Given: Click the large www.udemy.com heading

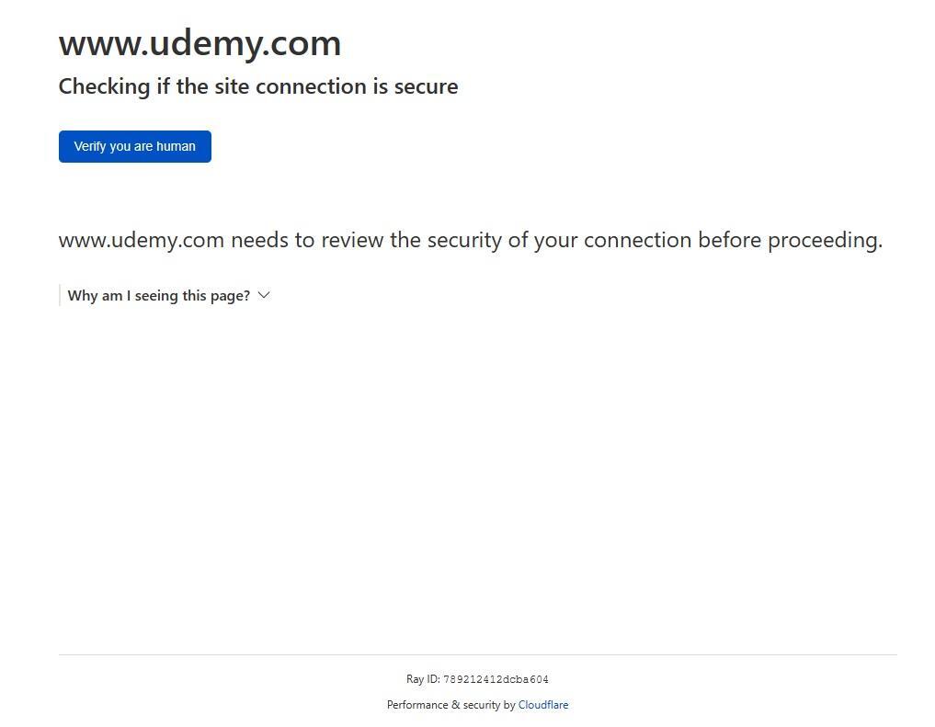Looking at the screenshot, I should [x=200, y=43].
